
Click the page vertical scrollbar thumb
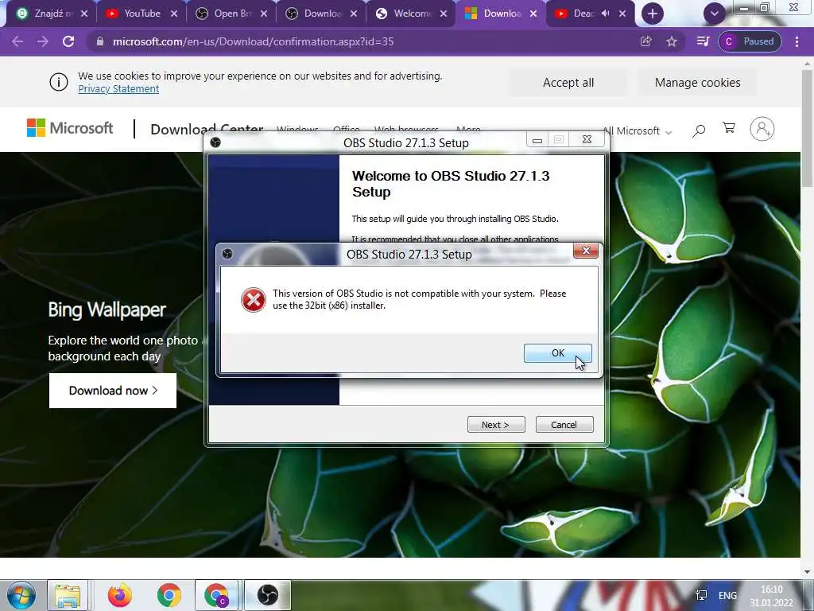coord(808,128)
